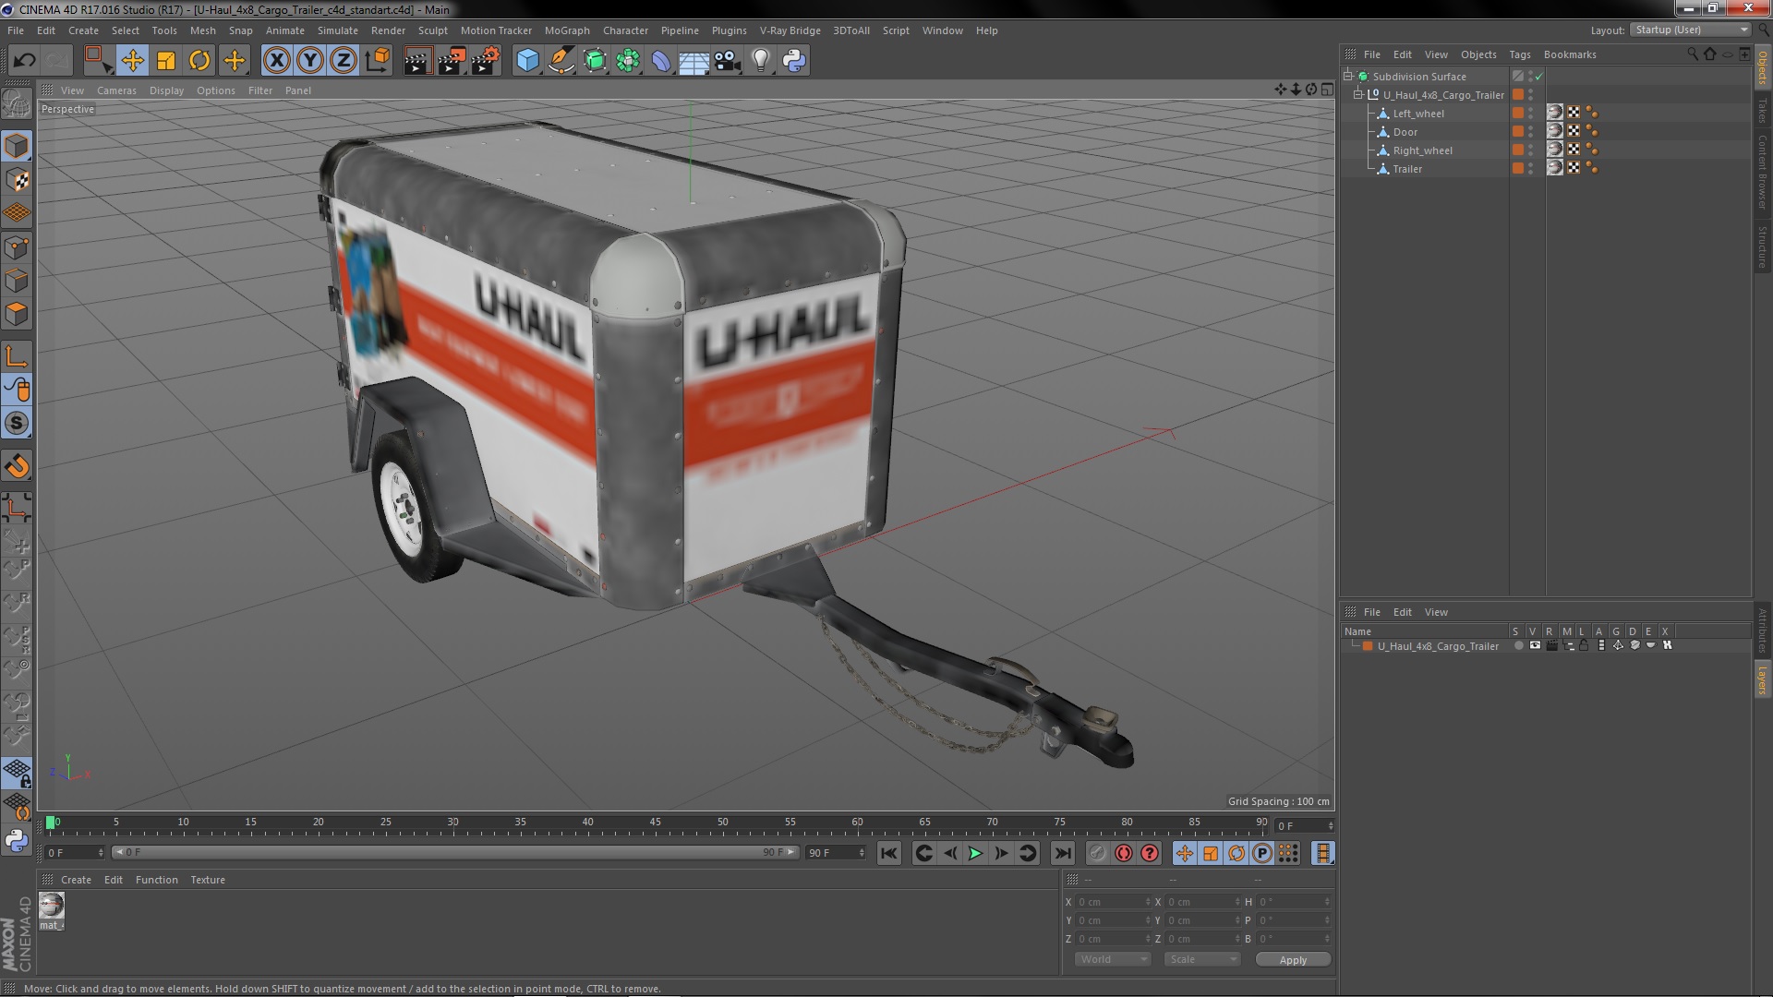Add a Light object

tap(761, 61)
